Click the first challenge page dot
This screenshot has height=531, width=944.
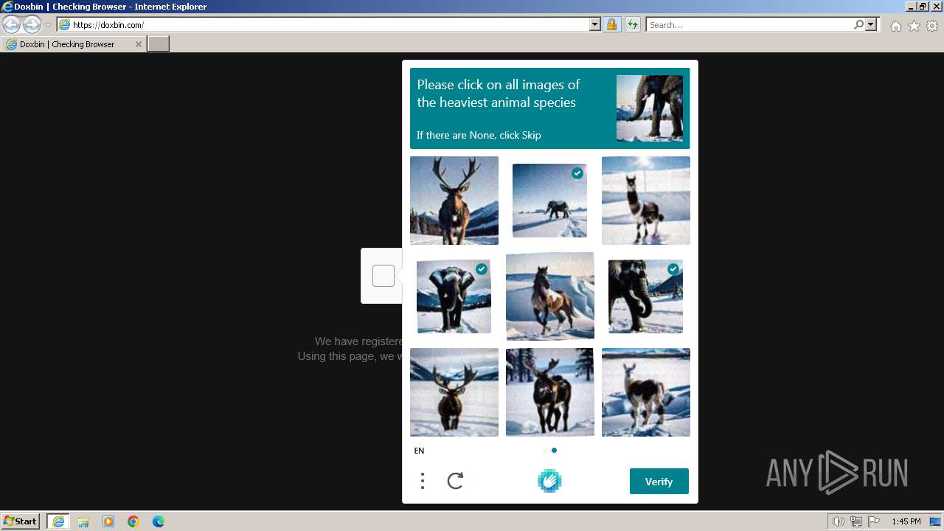546,450
